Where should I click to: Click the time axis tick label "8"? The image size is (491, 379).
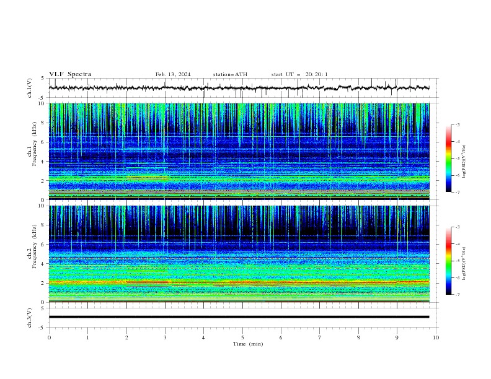point(358,338)
